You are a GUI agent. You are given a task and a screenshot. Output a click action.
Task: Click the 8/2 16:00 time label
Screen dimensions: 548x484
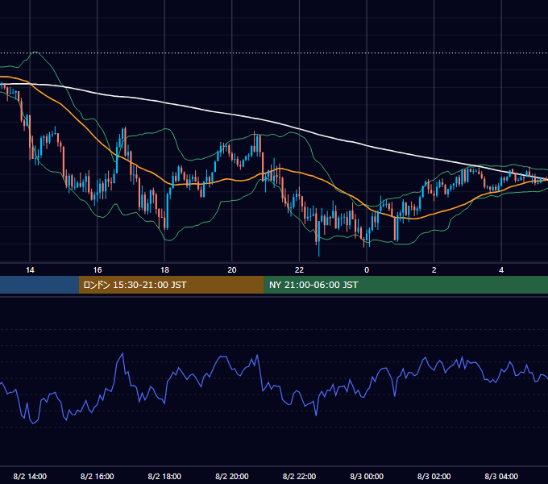98,476
